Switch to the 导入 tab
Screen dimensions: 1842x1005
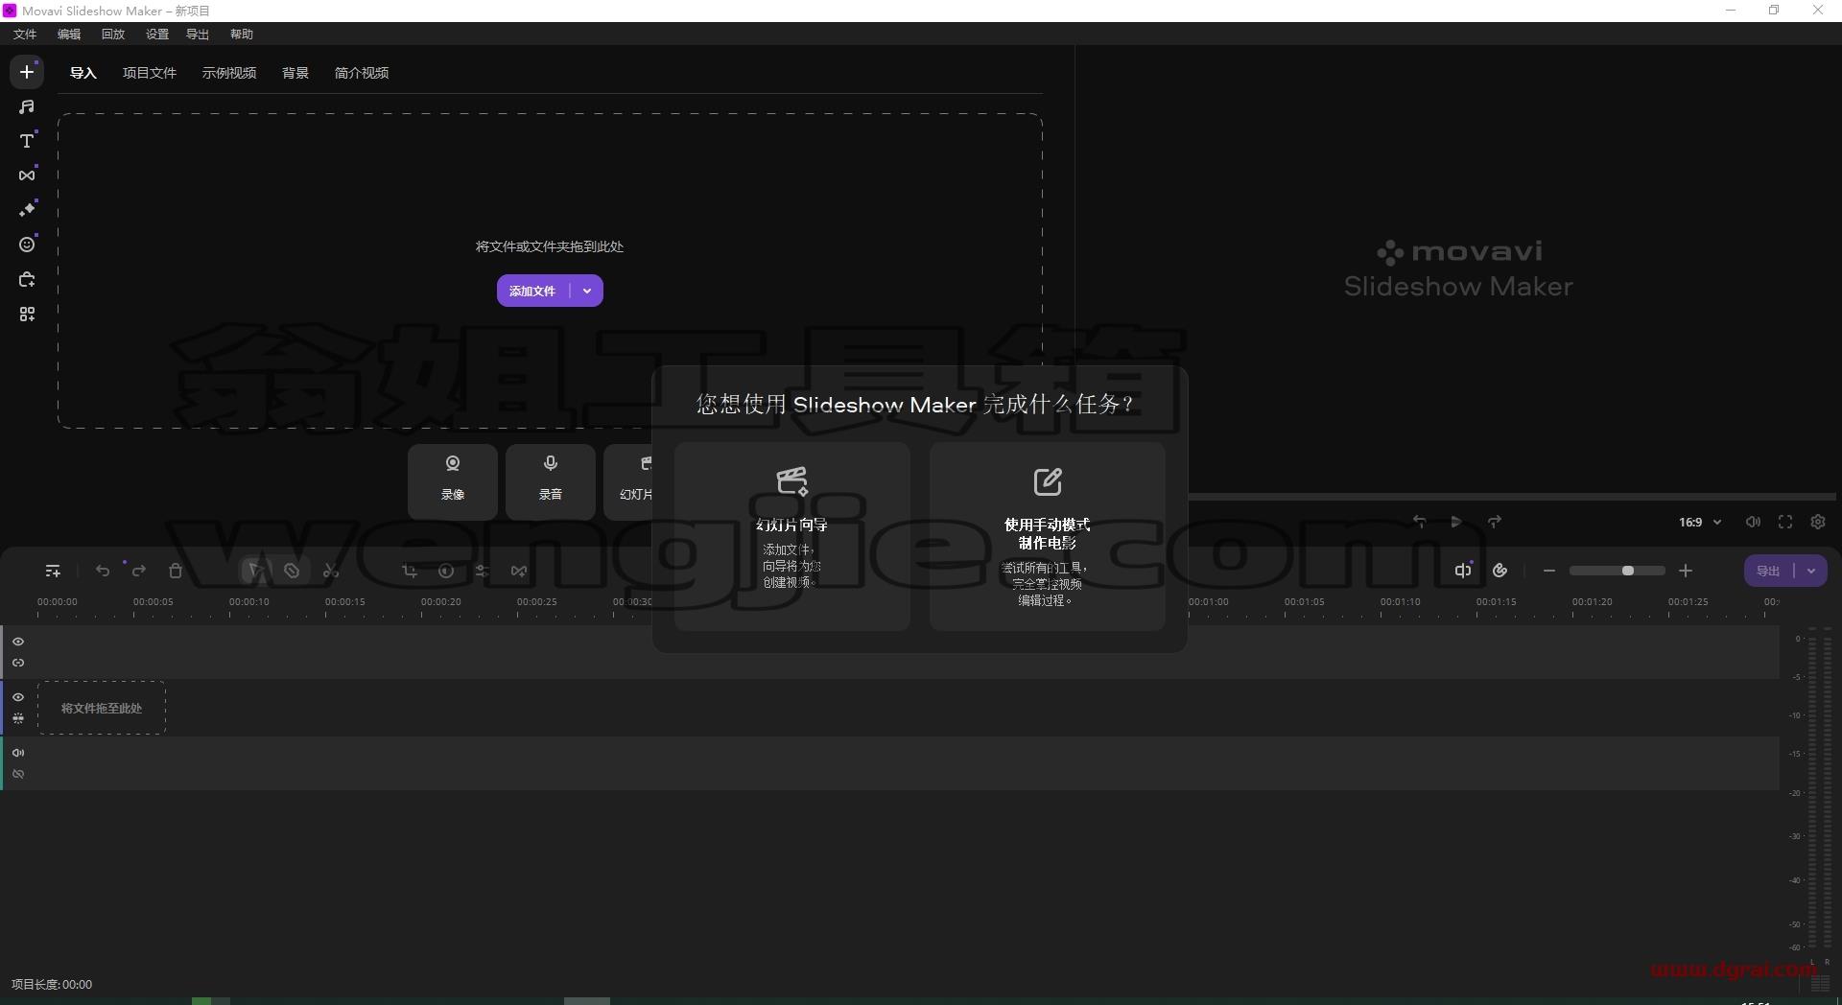(x=83, y=73)
